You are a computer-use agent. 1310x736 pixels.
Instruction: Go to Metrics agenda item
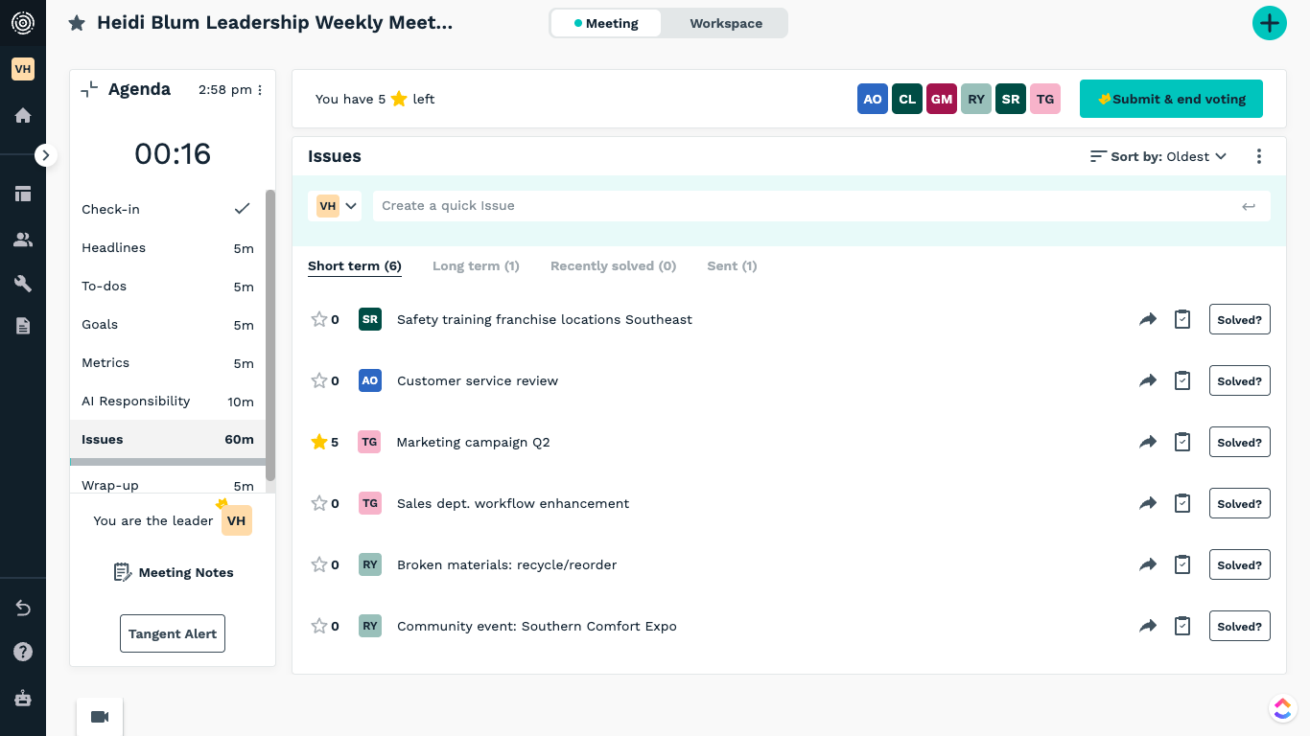pos(168,363)
